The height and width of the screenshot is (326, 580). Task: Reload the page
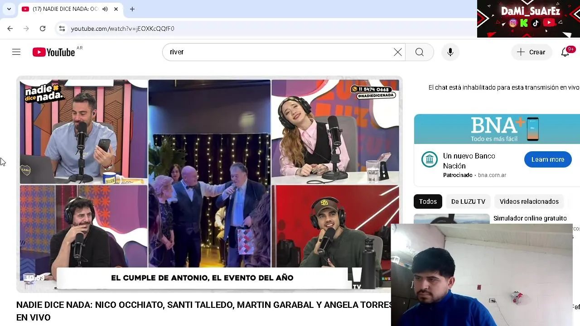43,29
